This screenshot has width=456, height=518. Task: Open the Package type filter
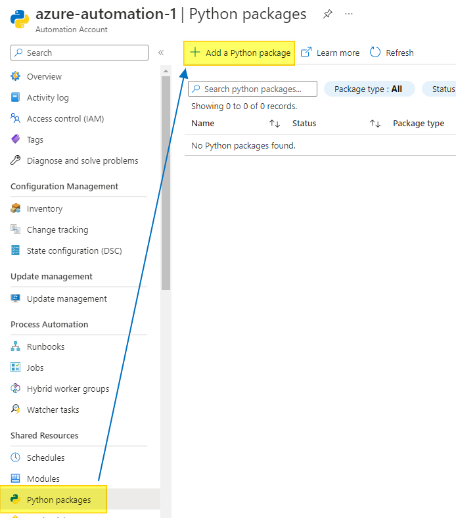click(369, 89)
